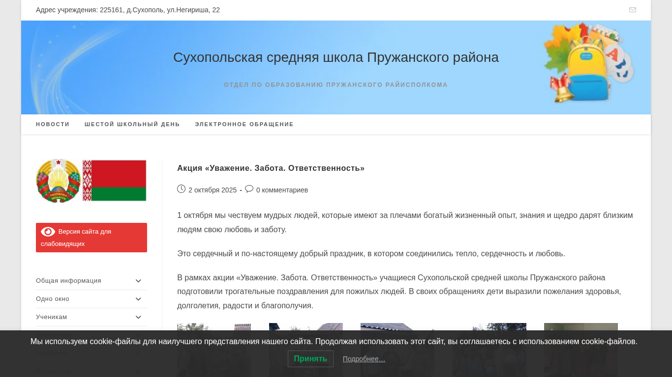Click the Belarus coat of arms emblem
This screenshot has width=672, height=377.
(58, 181)
